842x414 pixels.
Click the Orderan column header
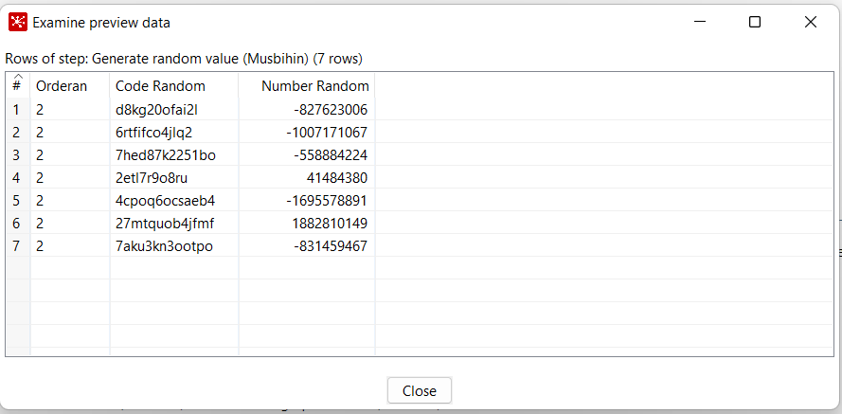[70, 86]
